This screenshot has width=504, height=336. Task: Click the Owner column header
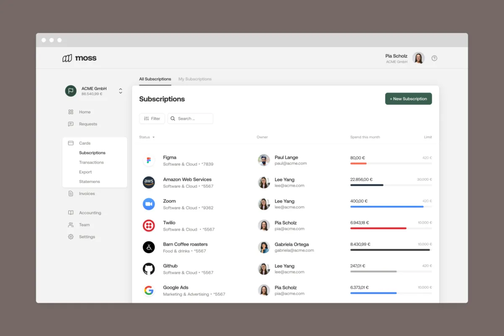pyautogui.click(x=262, y=137)
